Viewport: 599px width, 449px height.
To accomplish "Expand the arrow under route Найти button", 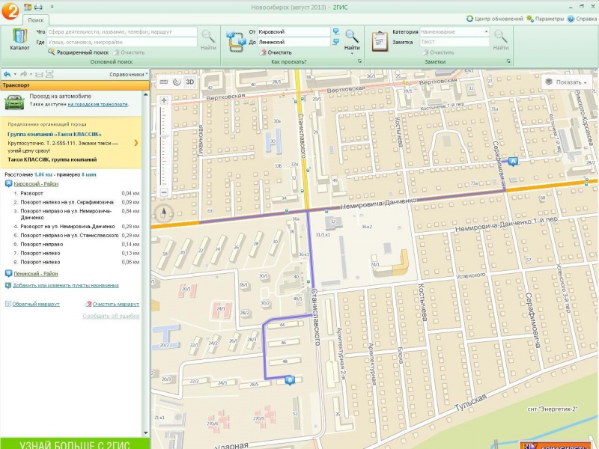I will click(x=352, y=53).
